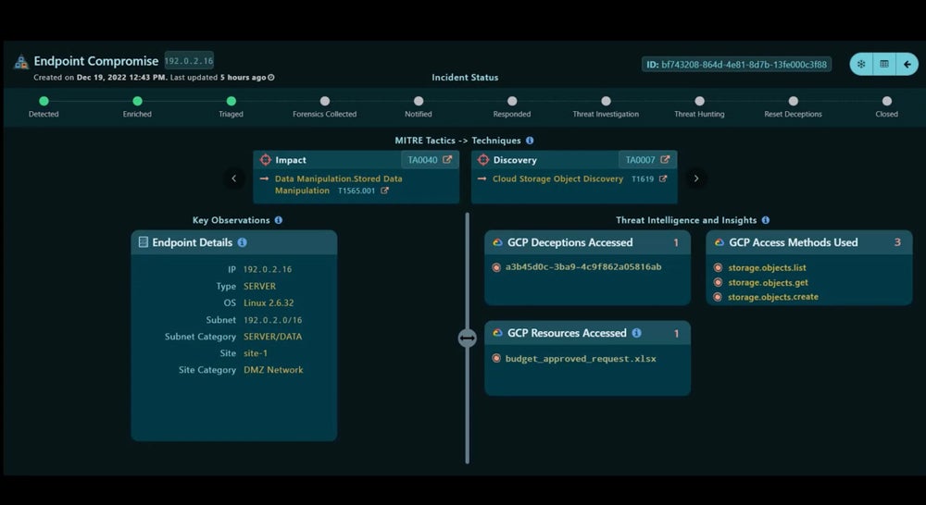The width and height of the screenshot is (926, 505).
Task: Click the snowflake icon button at top right
Action: click(x=861, y=64)
